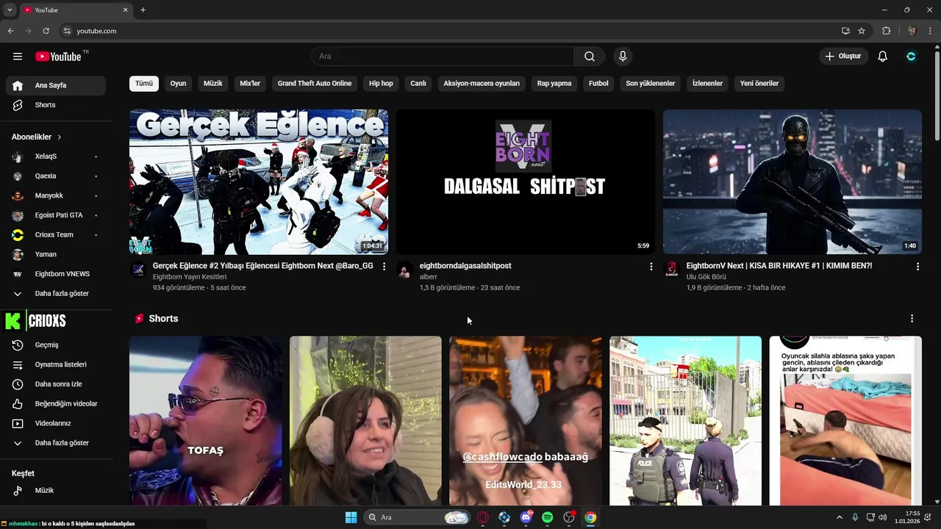Start voice search with microphone icon
This screenshot has height=529, width=941.
[623, 57]
